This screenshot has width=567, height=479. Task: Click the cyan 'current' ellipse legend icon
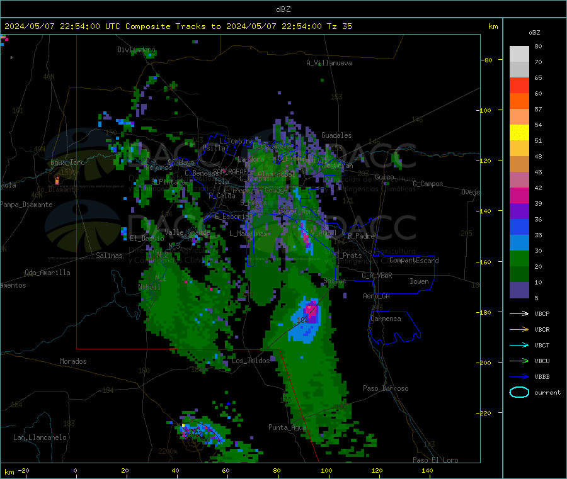(519, 392)
